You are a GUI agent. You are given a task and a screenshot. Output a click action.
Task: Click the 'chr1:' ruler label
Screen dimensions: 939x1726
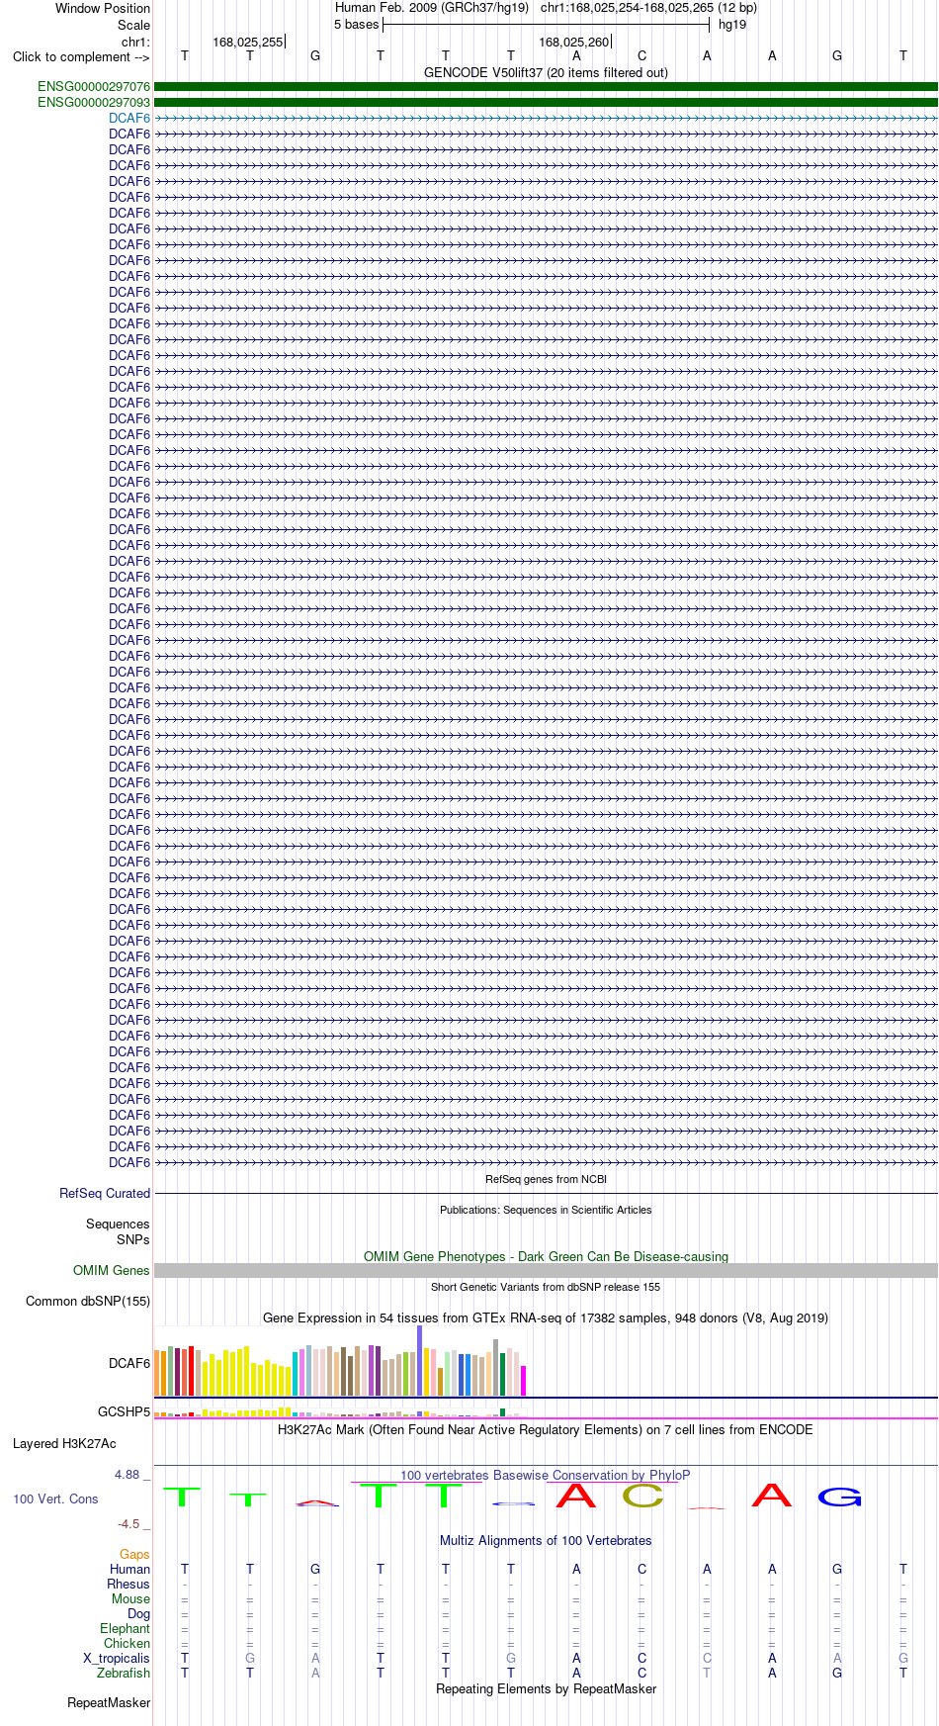(x=136, y=43)
